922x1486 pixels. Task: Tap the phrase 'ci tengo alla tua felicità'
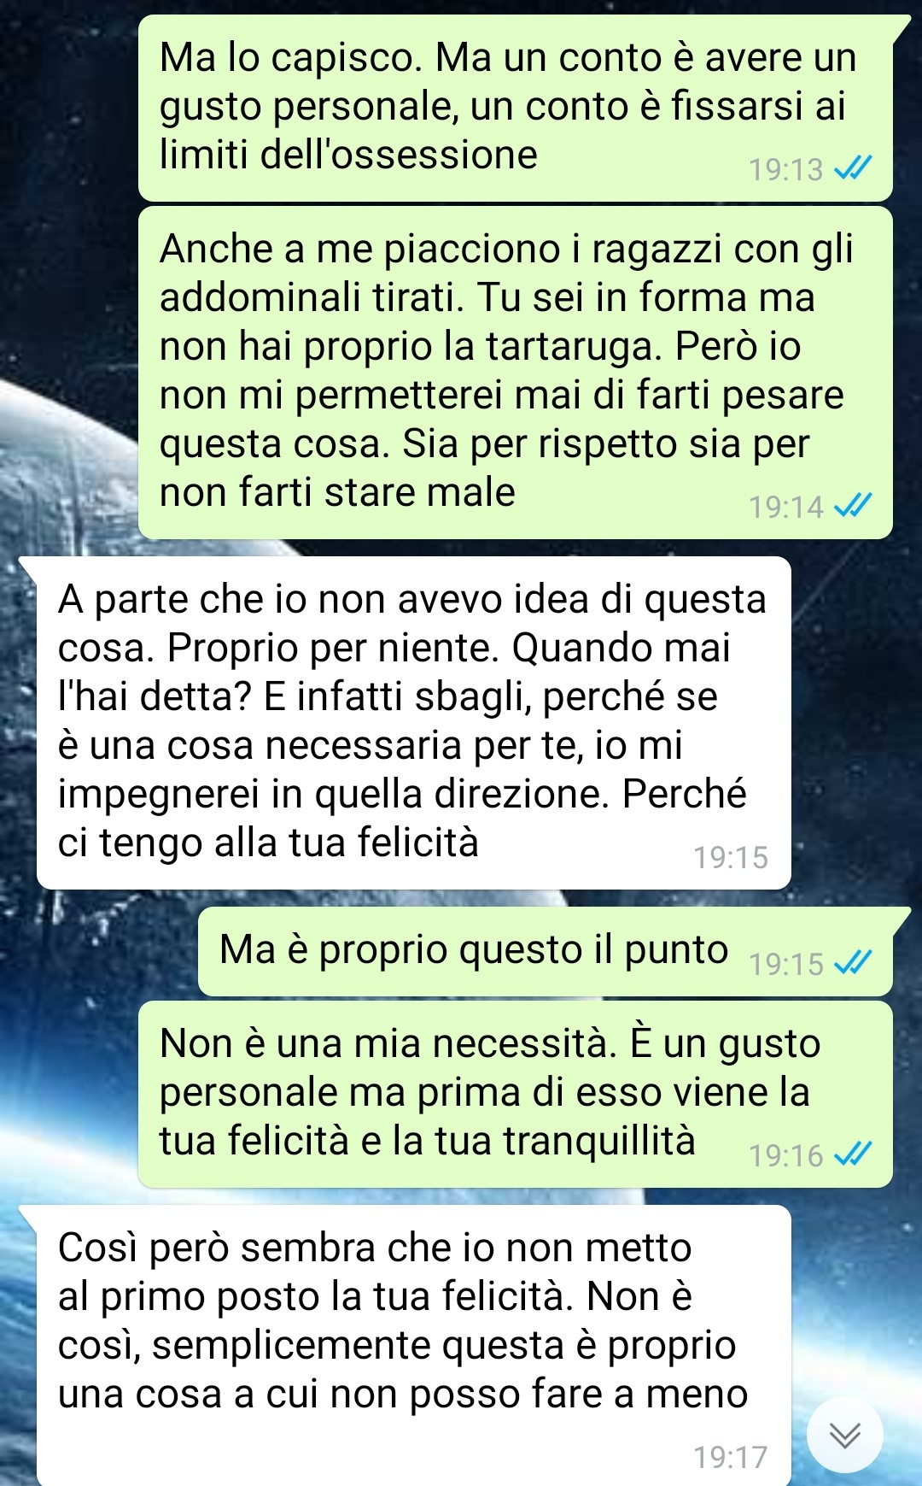point(268,843)
